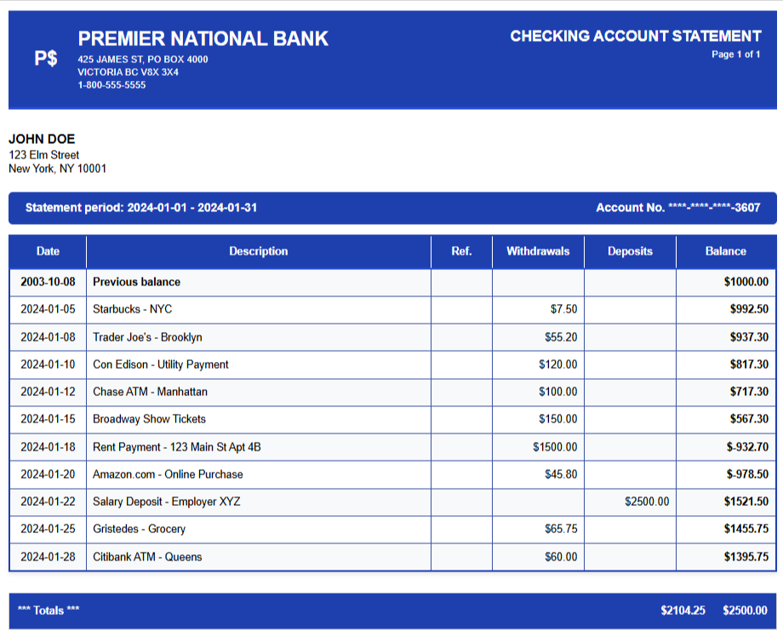Select the Description column header
Screen dimensions: 783x637
[x=258, y=251]
